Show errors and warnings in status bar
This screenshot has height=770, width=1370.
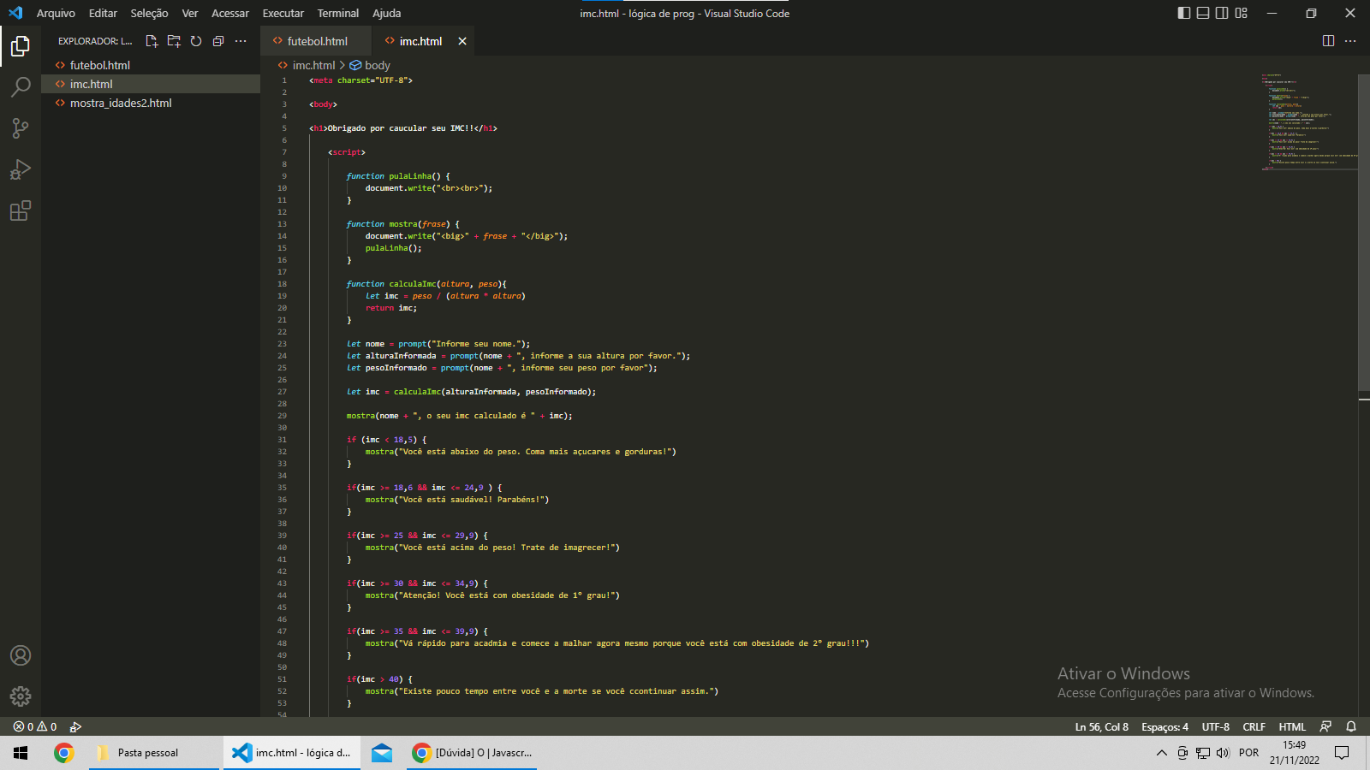pos(35,727)
